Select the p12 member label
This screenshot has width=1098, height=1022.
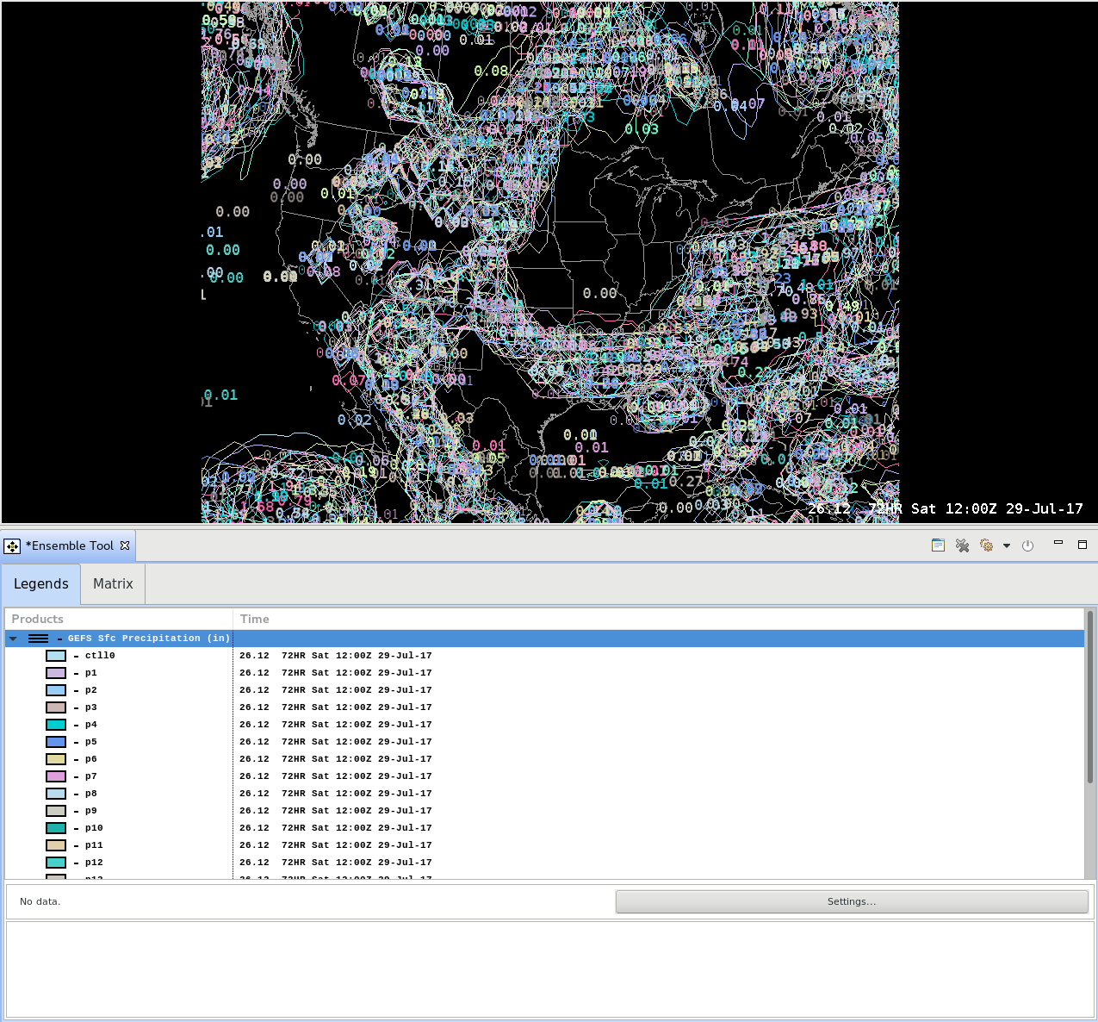pos(94,863)
